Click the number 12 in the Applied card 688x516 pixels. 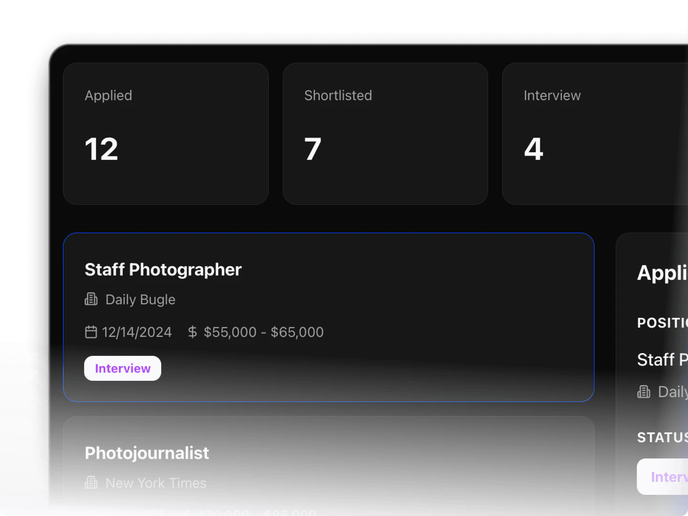tap(101, 149)
